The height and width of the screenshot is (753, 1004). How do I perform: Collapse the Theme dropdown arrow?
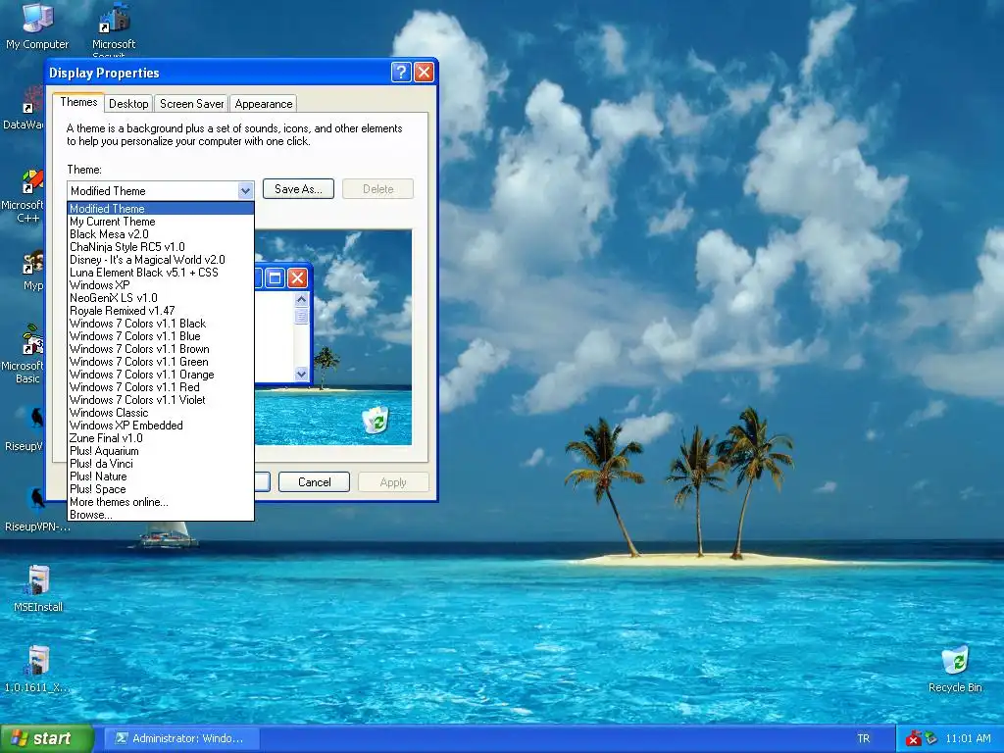(x=245, y=191)
